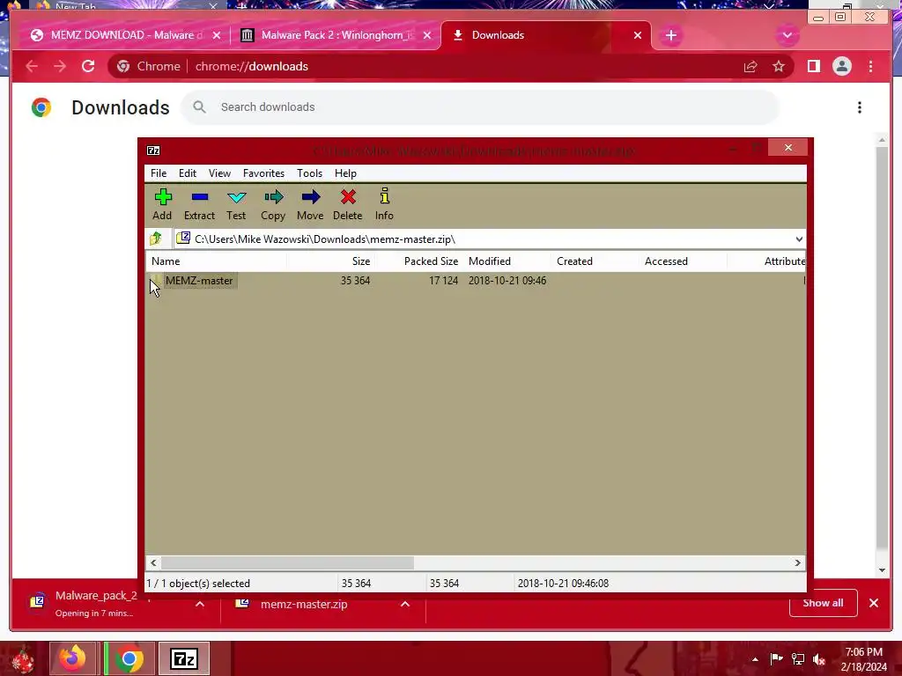Select the Copy toolbar icon
Viewport: 902px width, 676px height.
pos(273,204)
